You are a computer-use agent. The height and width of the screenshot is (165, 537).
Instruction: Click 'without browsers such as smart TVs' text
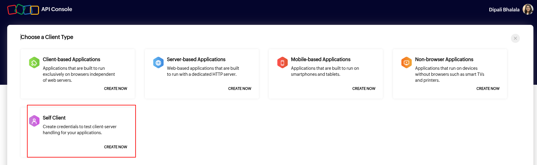[449, 74]
